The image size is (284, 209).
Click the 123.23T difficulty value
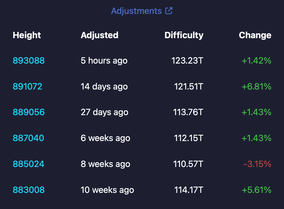tap(187, 61)
